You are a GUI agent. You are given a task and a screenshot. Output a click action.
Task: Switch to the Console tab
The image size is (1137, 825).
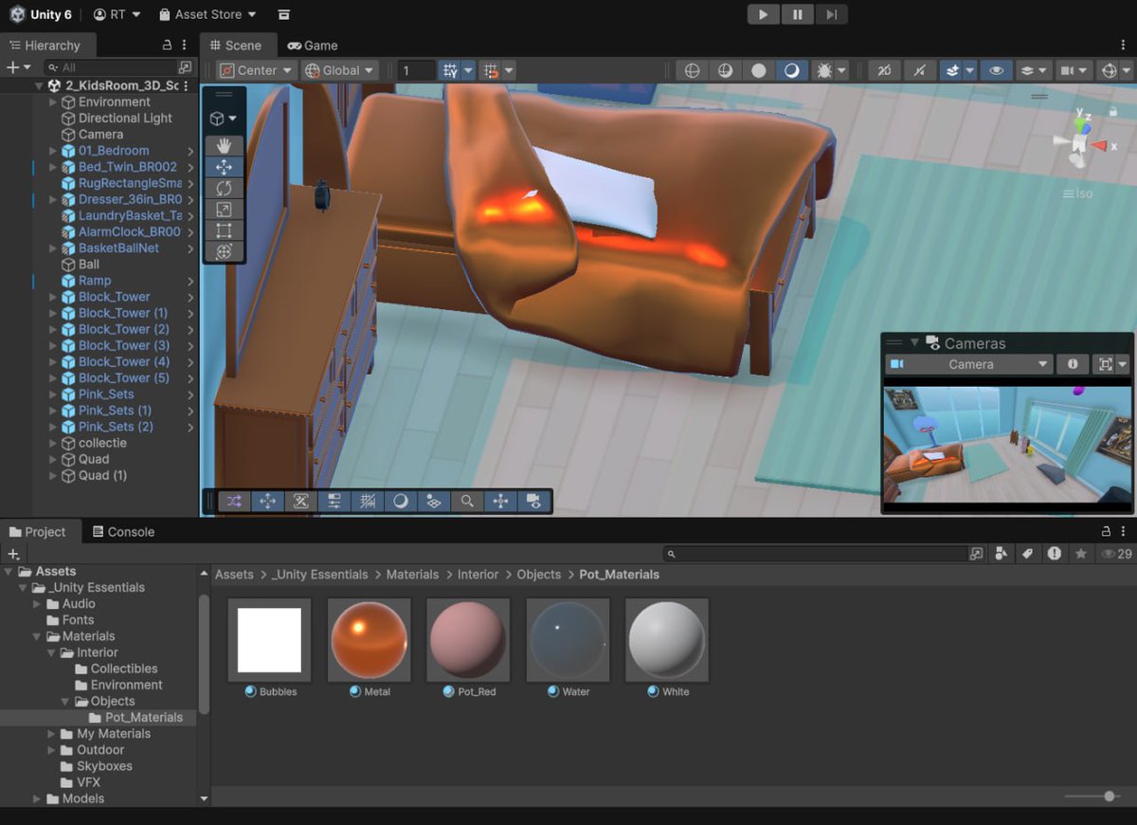click(123, 532)
